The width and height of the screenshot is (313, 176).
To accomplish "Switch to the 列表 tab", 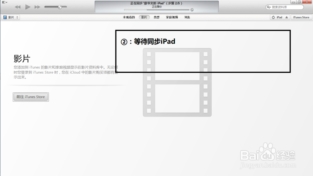I will point(187,17).
